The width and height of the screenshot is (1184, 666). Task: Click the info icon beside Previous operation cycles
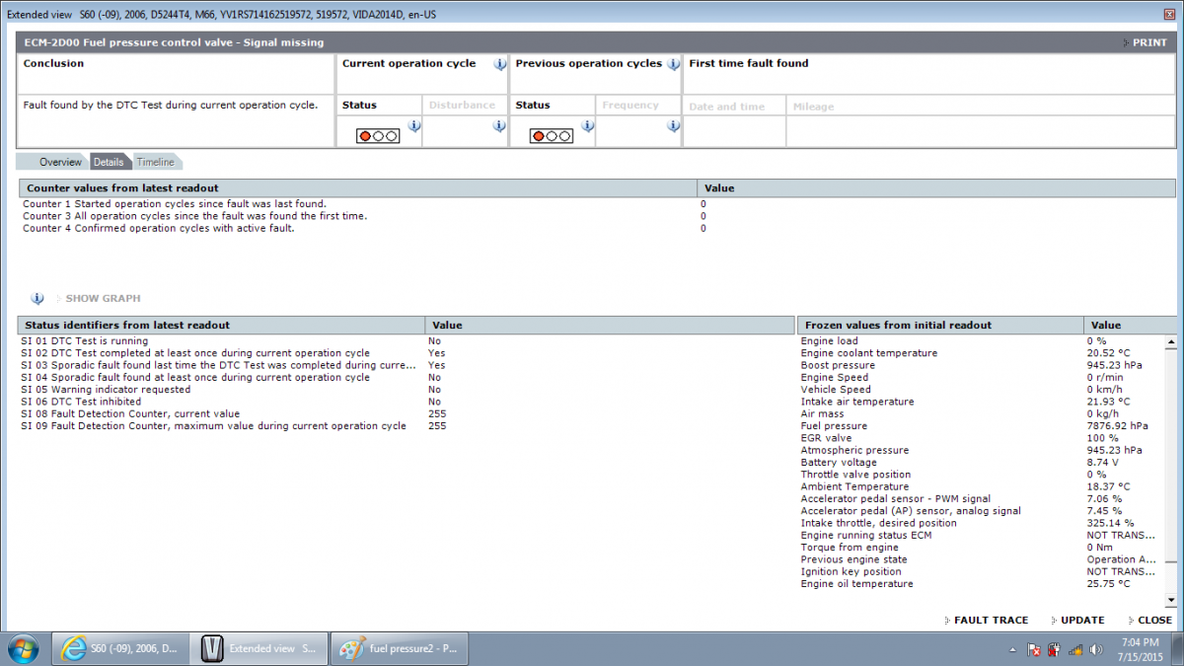click(673, 64)
